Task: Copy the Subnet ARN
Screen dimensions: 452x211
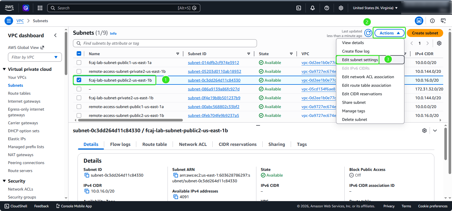Action: (x=176, y=175)
